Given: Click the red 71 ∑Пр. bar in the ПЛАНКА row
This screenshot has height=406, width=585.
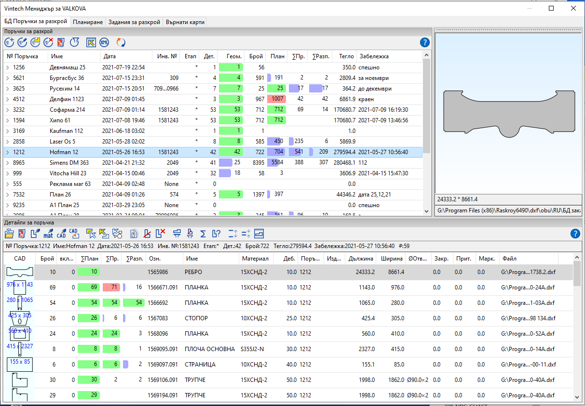Looking at the screenshot, I should coord(111,288).
